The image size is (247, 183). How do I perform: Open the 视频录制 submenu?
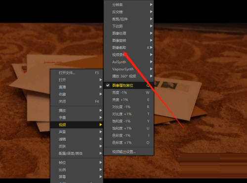click(129, 55)
